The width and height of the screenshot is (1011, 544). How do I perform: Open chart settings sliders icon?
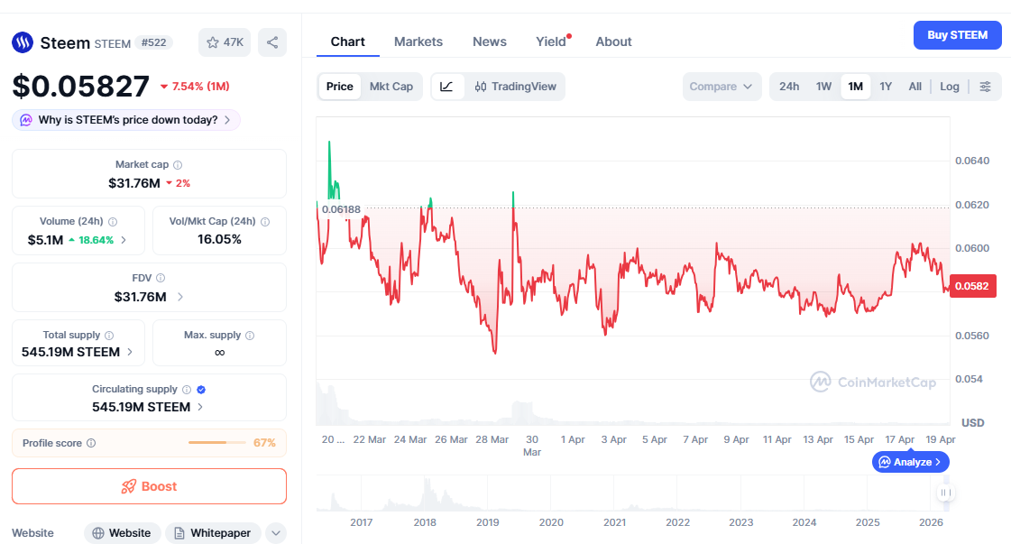pos(985,87)
